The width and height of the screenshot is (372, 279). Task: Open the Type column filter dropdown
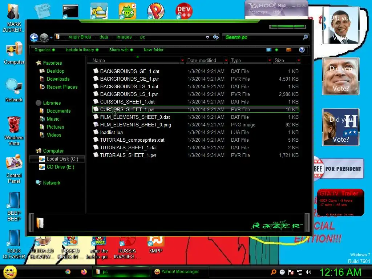tap(270, 61)
